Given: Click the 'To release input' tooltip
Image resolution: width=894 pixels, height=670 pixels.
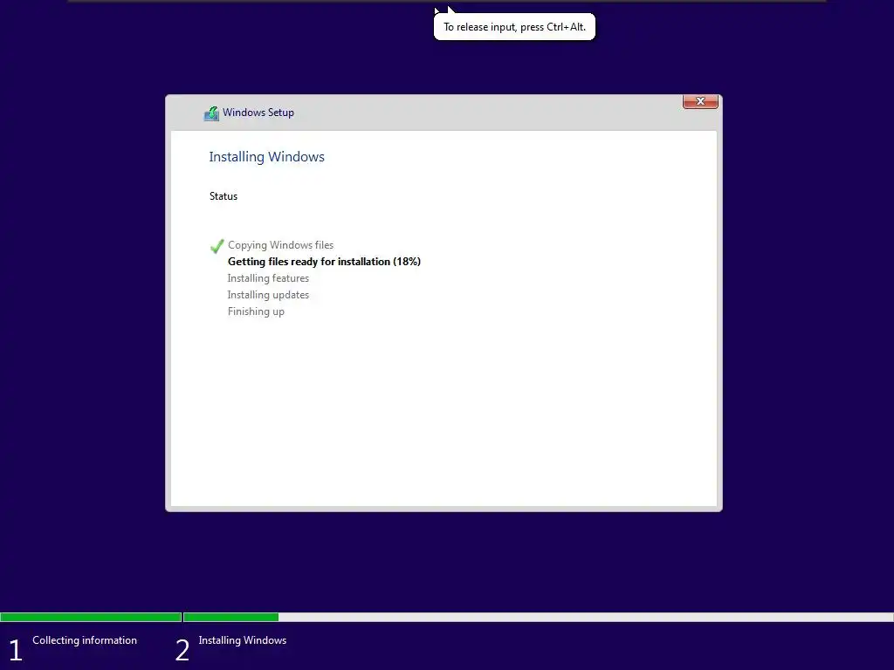Looking at the screenshot, I should pyautogui.click(x=514, y=27).
